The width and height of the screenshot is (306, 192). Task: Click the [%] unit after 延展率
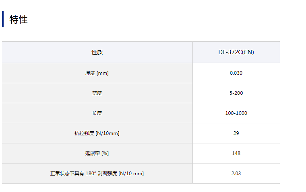tap(105, 153)
